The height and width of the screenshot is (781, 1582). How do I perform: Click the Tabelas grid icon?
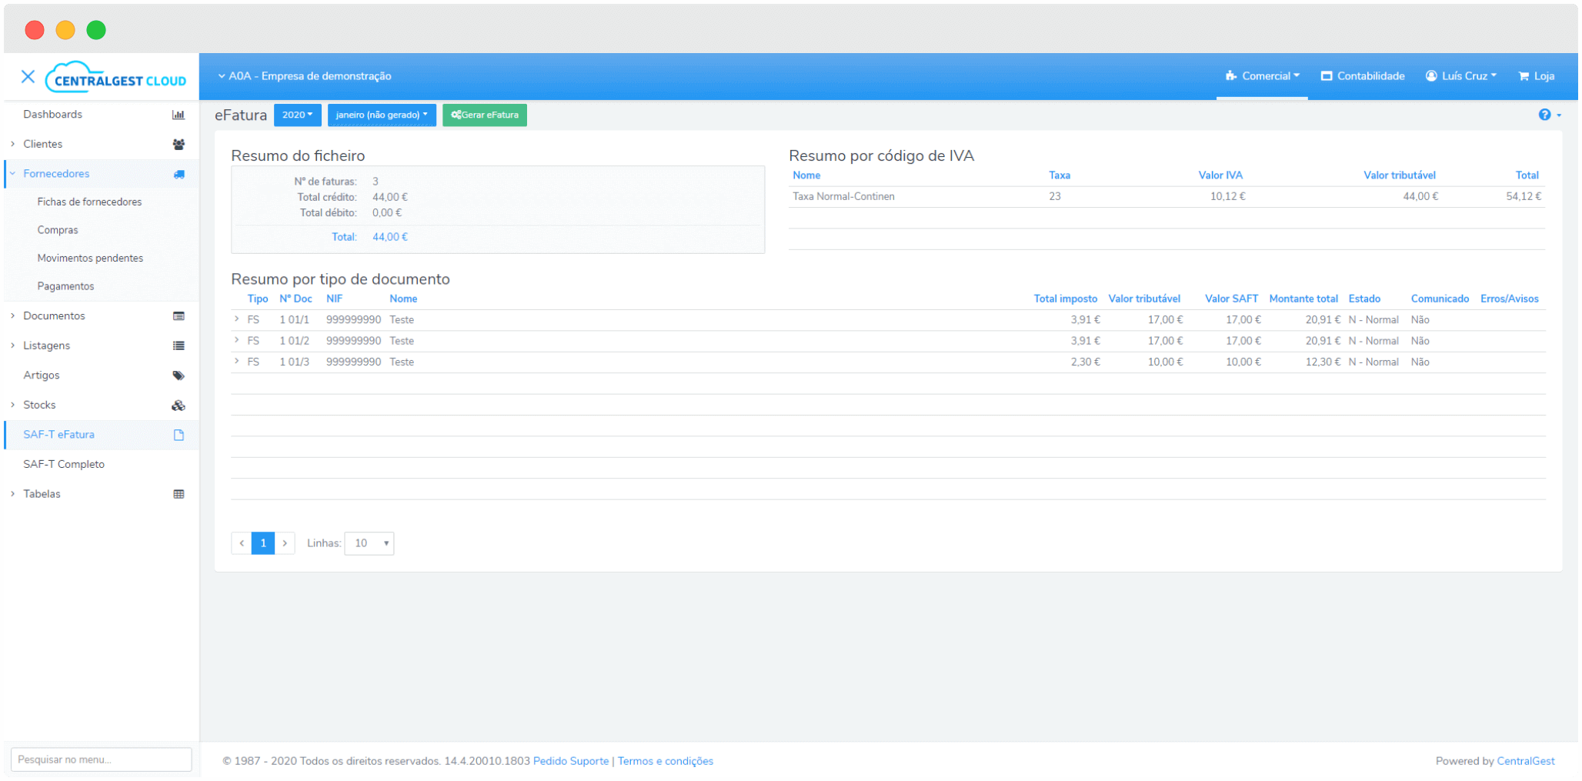tap(179, 493)
